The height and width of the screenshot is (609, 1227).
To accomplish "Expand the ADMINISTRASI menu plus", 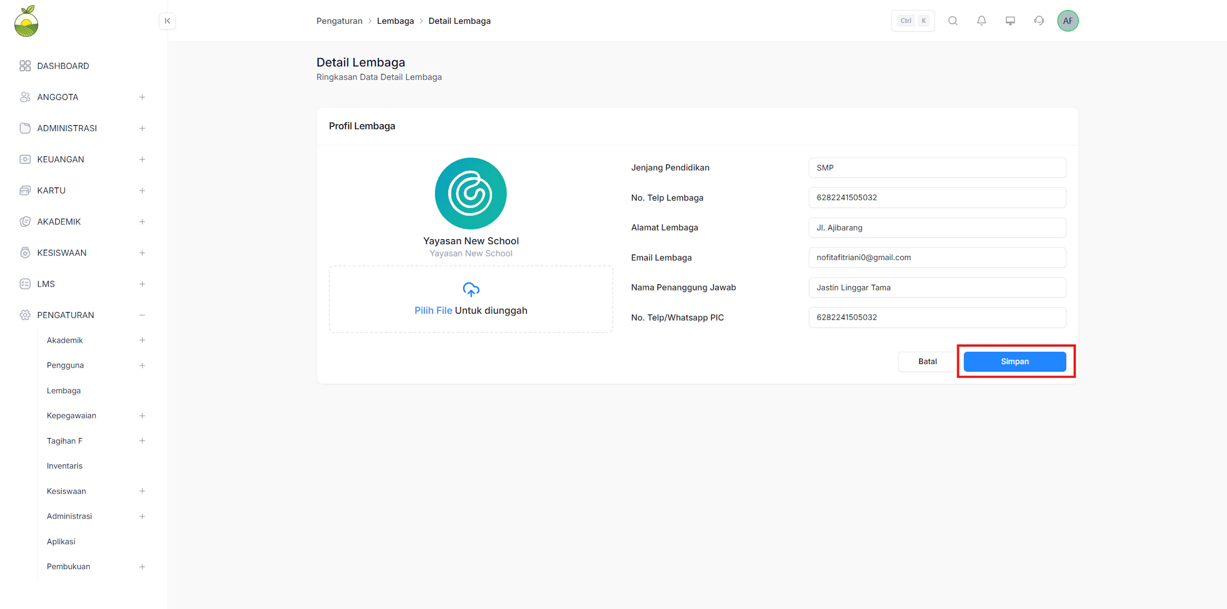I will (x=142, y=128).
